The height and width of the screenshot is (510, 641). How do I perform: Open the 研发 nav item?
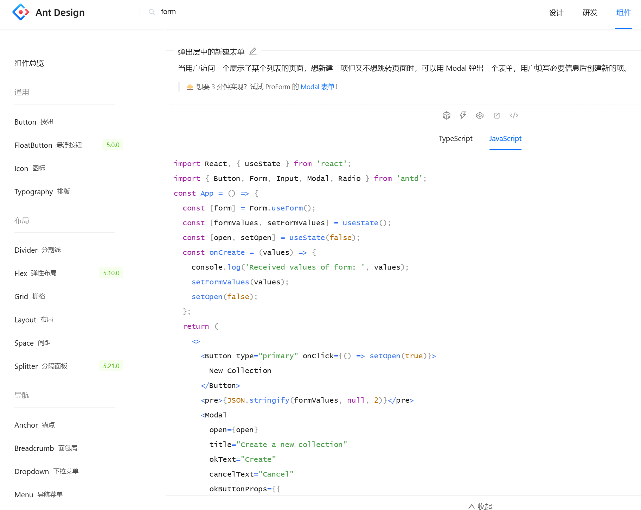click(x=590, y=13)
